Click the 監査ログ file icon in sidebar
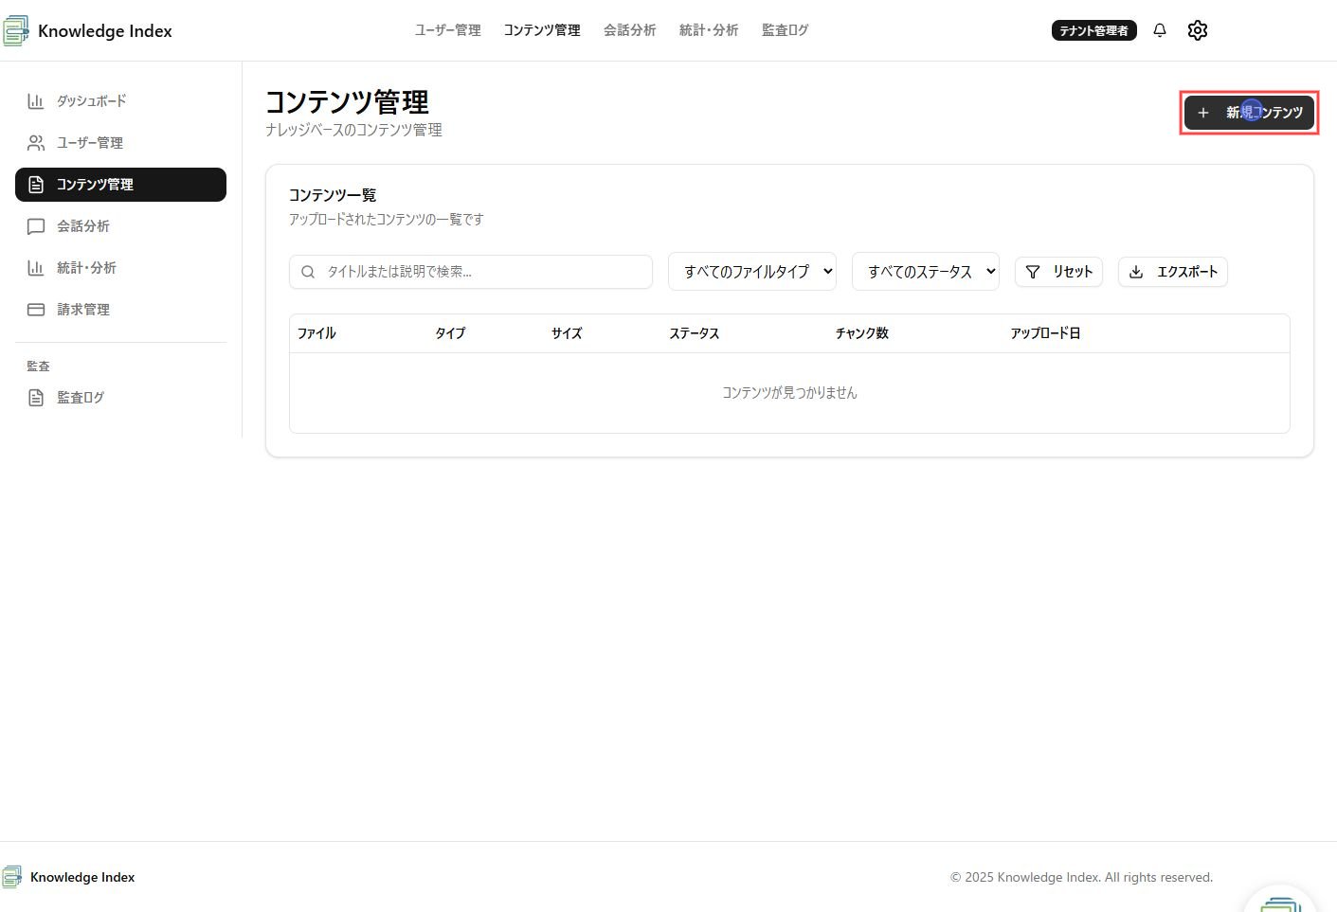Screen dimensions: 1337x912 click(x=36, y=398)
